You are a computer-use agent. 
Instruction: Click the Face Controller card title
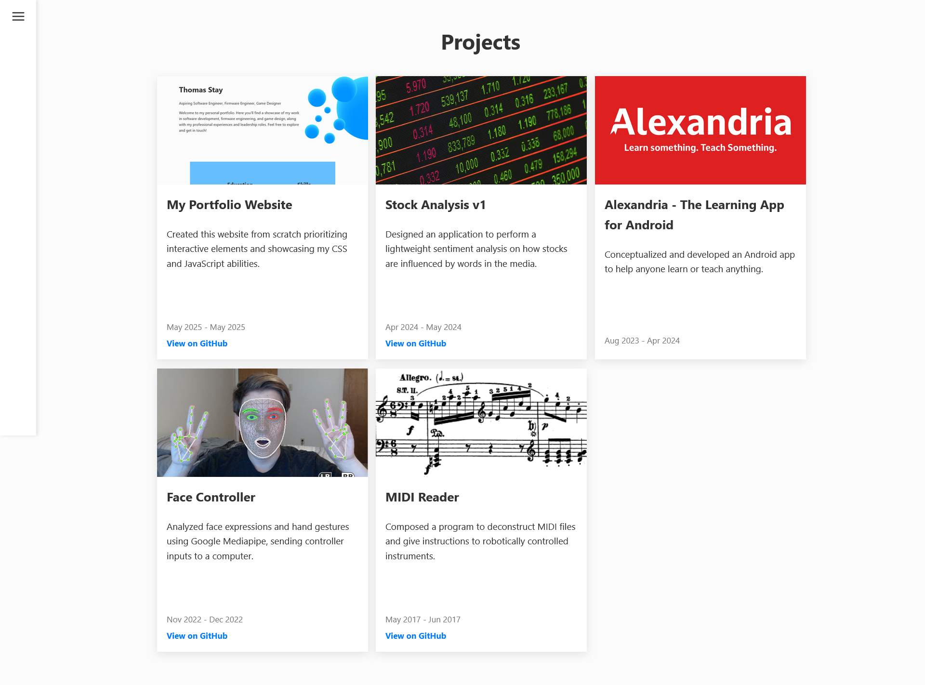[x=211, y=497]
